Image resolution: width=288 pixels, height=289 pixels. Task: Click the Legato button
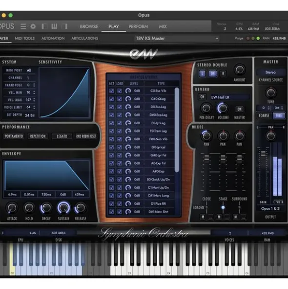tap(62, 136)
